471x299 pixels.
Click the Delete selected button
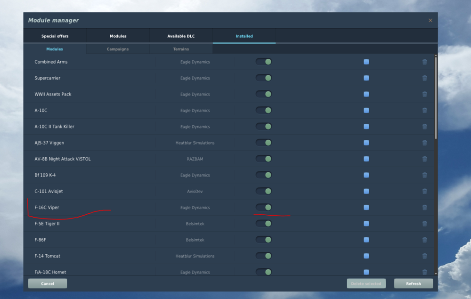(x=366, y=283)
